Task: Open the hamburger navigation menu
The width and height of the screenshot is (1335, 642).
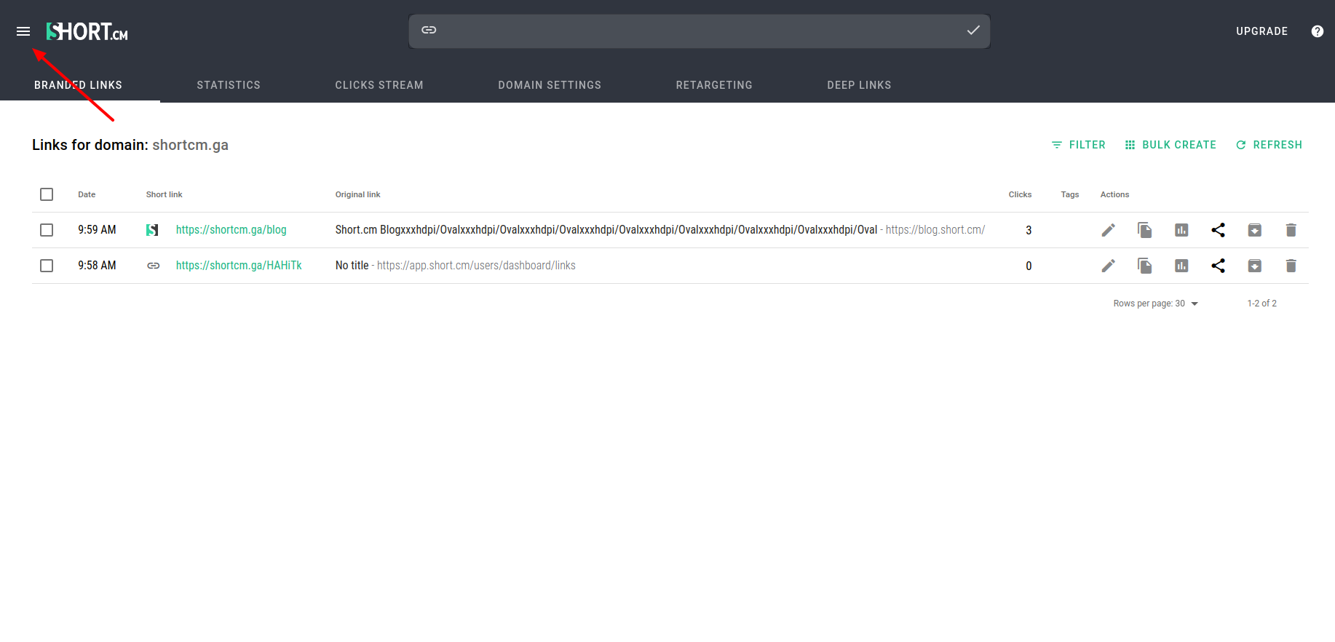Action: pyautogui.click(x=23, y=31)
